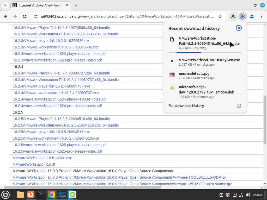Viewport: 267px width, 200px height.
Task: Click the bundle download progress bar
Action: pos(205,53)
